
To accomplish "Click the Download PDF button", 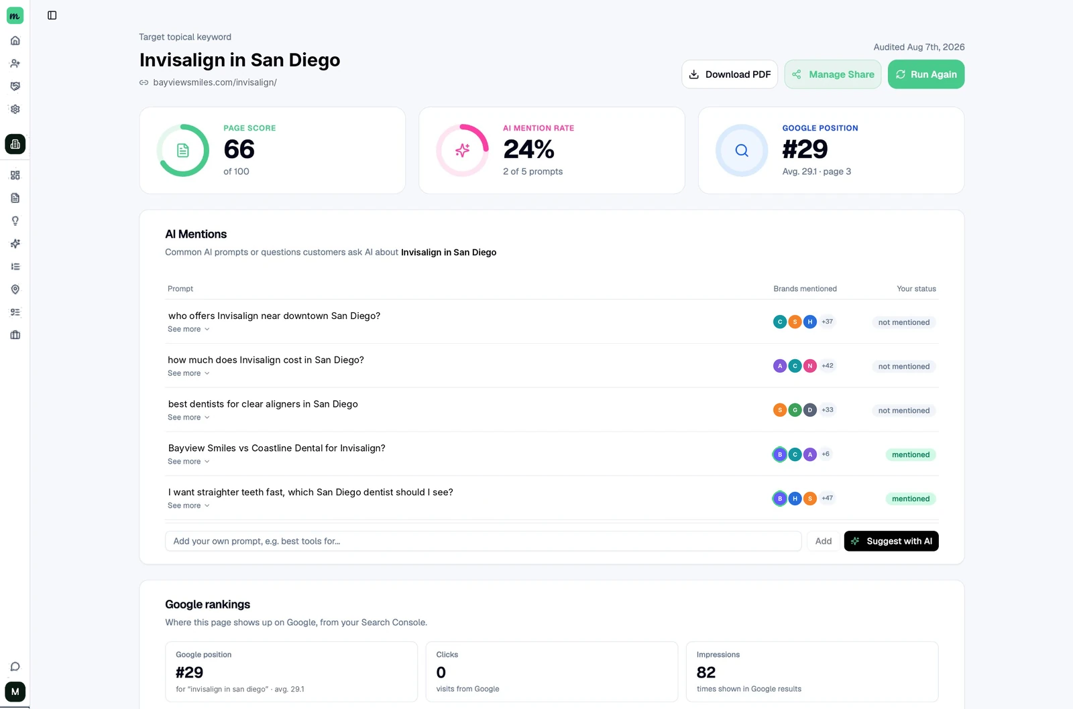I will 730,74.
